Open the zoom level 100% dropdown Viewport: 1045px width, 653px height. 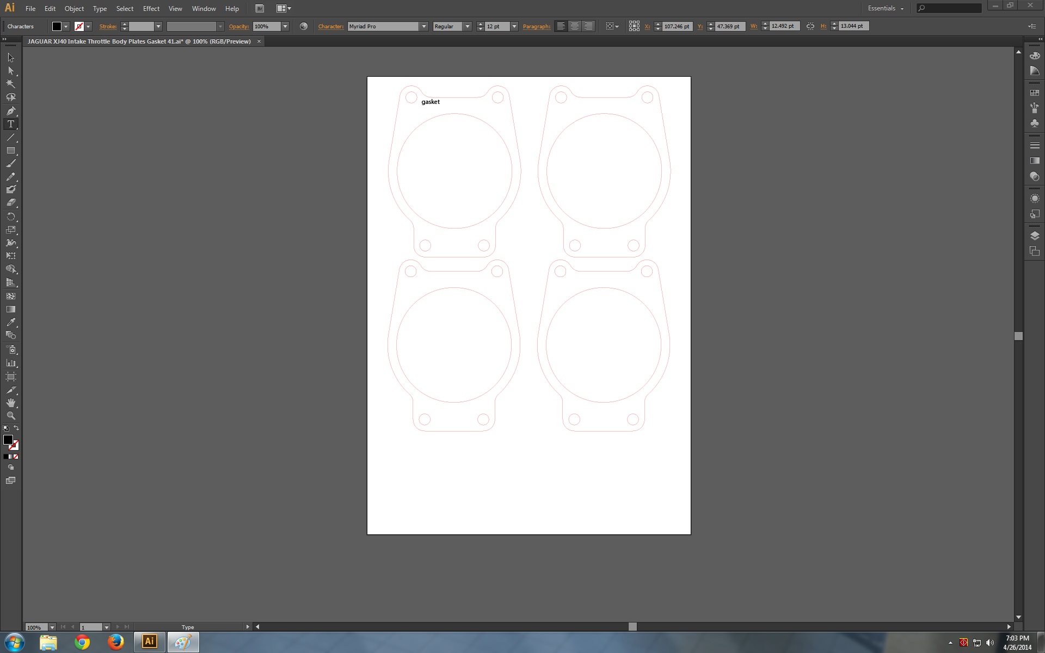click(x=52, y=627)
